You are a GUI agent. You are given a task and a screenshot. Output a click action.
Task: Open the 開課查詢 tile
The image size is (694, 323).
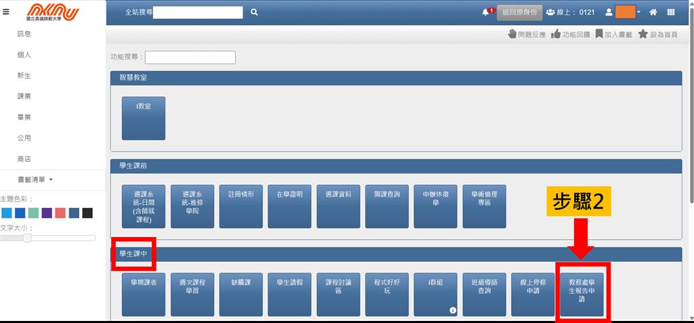(x=387, y=207)
